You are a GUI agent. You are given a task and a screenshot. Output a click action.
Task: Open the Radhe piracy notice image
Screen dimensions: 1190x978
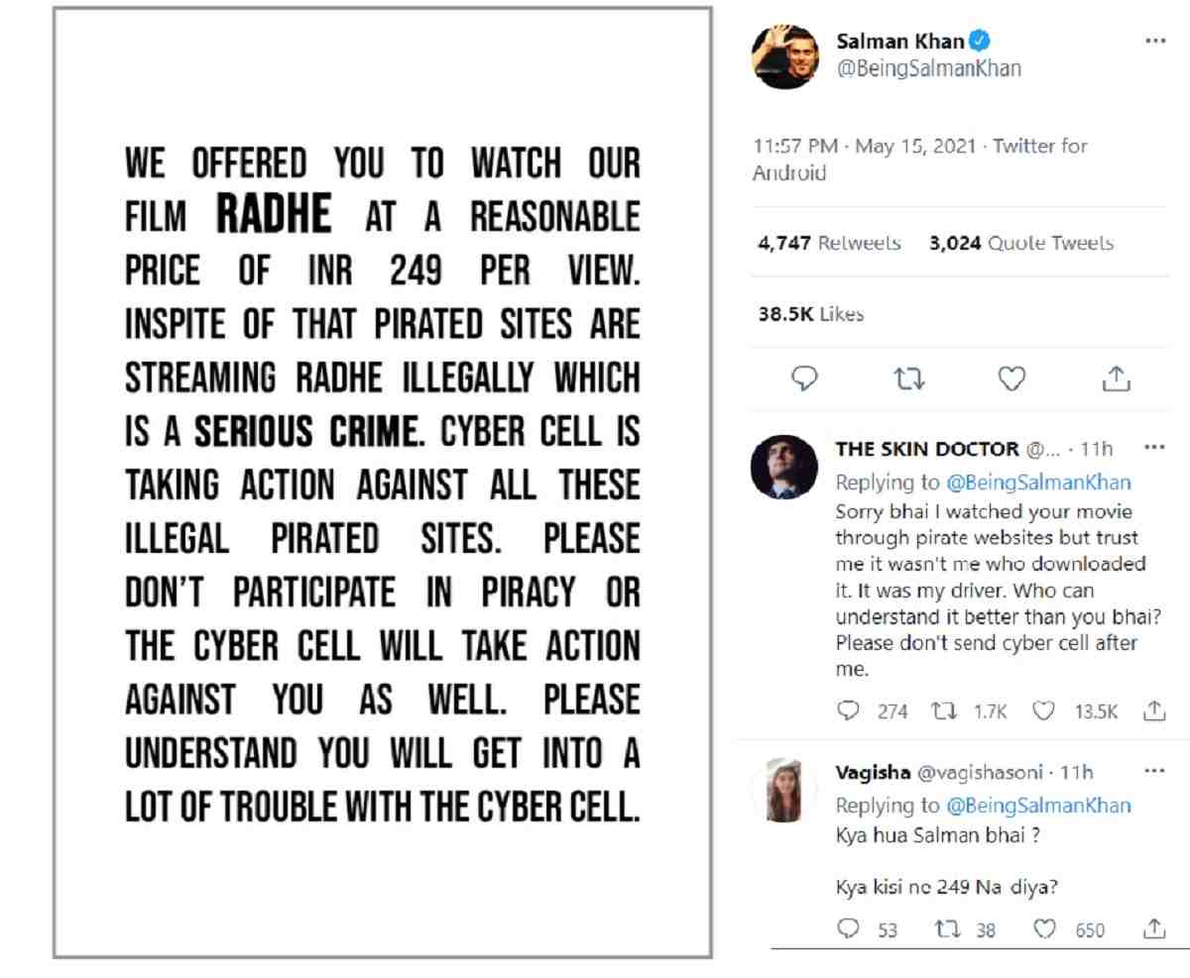click(x=382, y=483)
